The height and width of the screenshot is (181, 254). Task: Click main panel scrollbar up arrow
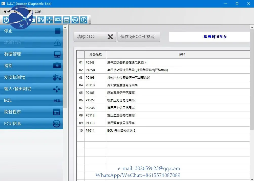252,27
